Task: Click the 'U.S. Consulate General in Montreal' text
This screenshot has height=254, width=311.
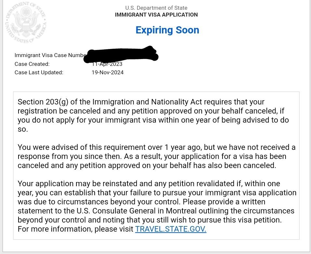Action: click(x=136, y=211)
